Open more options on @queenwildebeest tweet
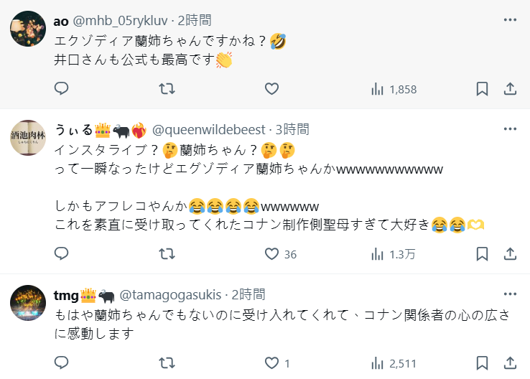The height and width of the screenshot is (379, 530). click(510, 130)
